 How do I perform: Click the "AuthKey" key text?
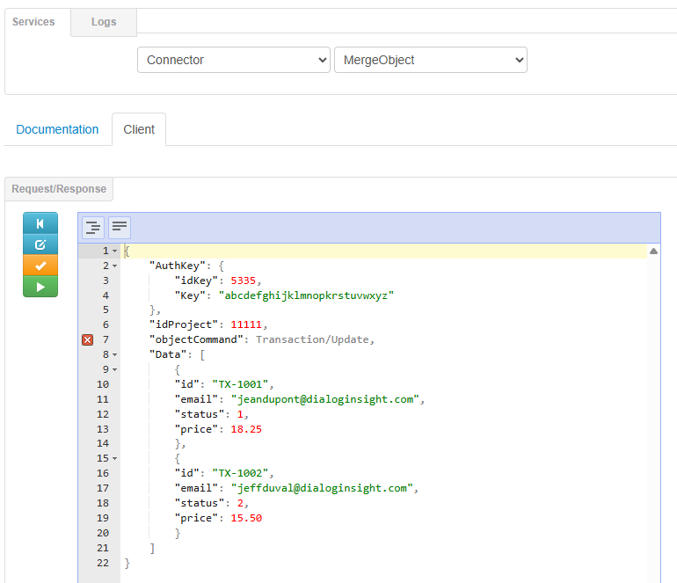(177, 266)
